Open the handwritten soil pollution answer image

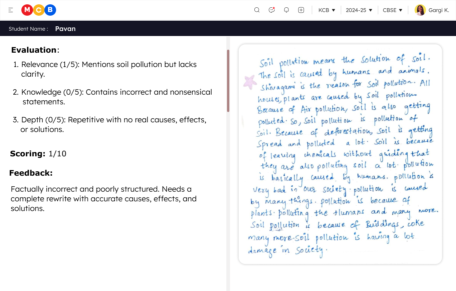pos(340,154)
